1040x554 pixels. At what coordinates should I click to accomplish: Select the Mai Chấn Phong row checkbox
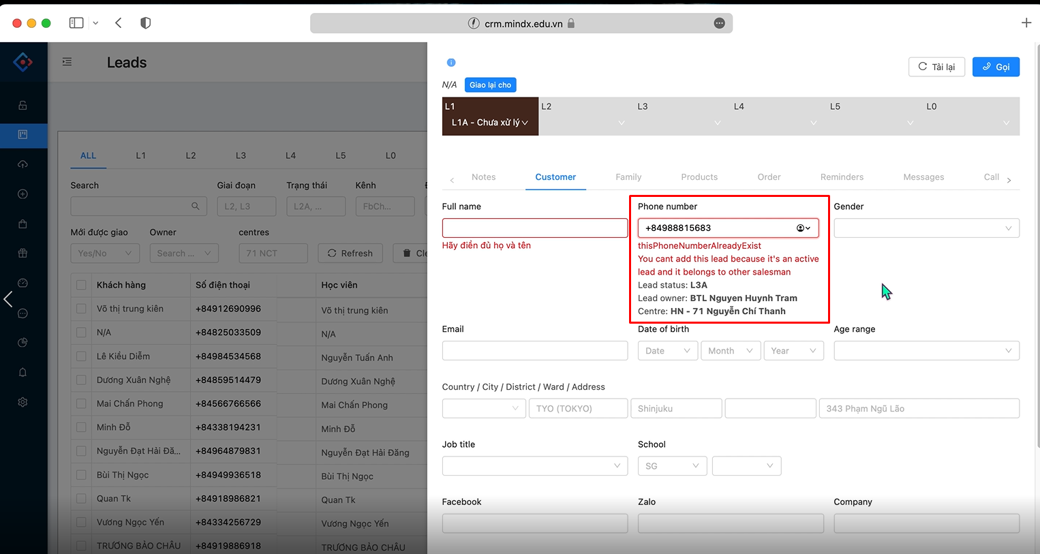(x=82, y=403)
